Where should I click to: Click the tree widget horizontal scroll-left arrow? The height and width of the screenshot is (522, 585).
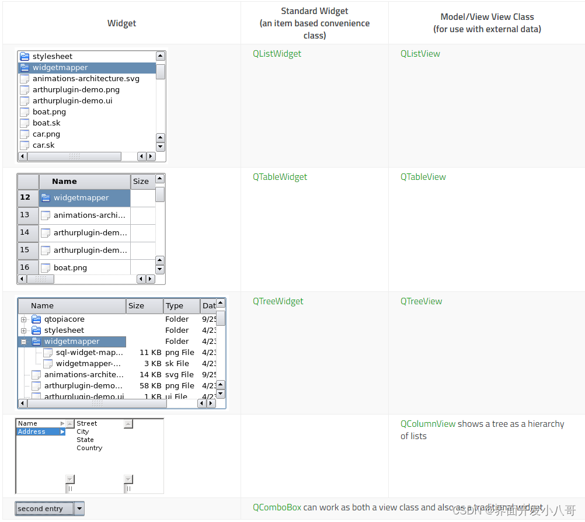pyautogui.click(x=23, y=403)
